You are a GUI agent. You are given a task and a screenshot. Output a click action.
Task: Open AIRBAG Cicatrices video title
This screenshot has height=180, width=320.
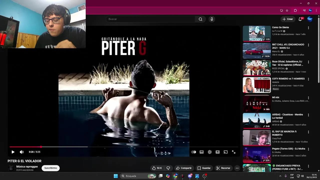click(287, 116)
